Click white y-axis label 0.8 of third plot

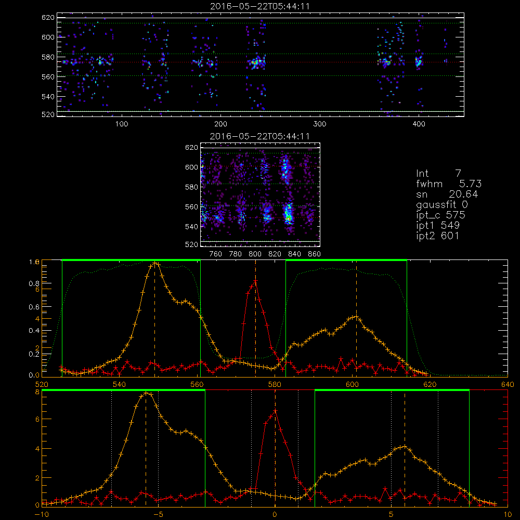pyautogui.click(x=33, y=283)
